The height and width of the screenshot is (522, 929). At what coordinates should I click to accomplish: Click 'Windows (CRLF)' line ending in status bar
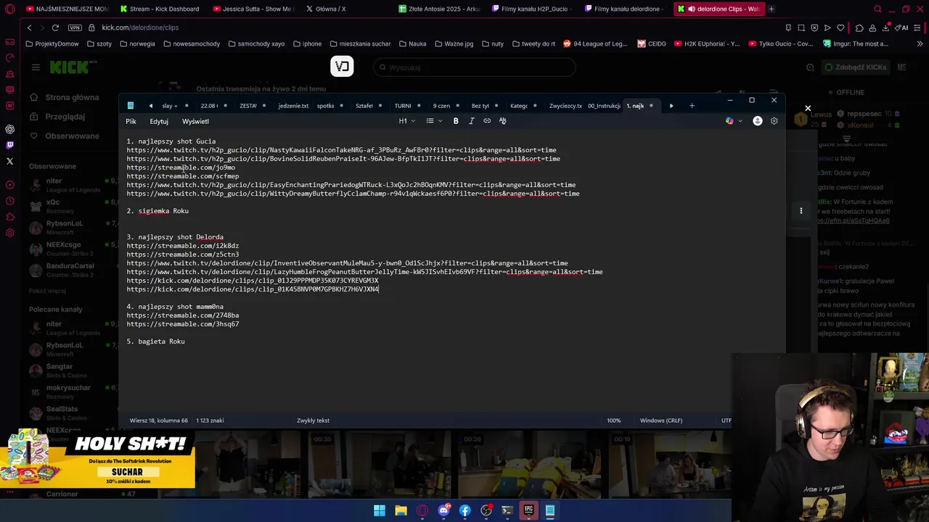pyautogui.click(x=661, y=420)
